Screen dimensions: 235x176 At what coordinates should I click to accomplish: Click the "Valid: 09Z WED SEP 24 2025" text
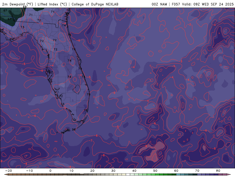tap(208, 4)
